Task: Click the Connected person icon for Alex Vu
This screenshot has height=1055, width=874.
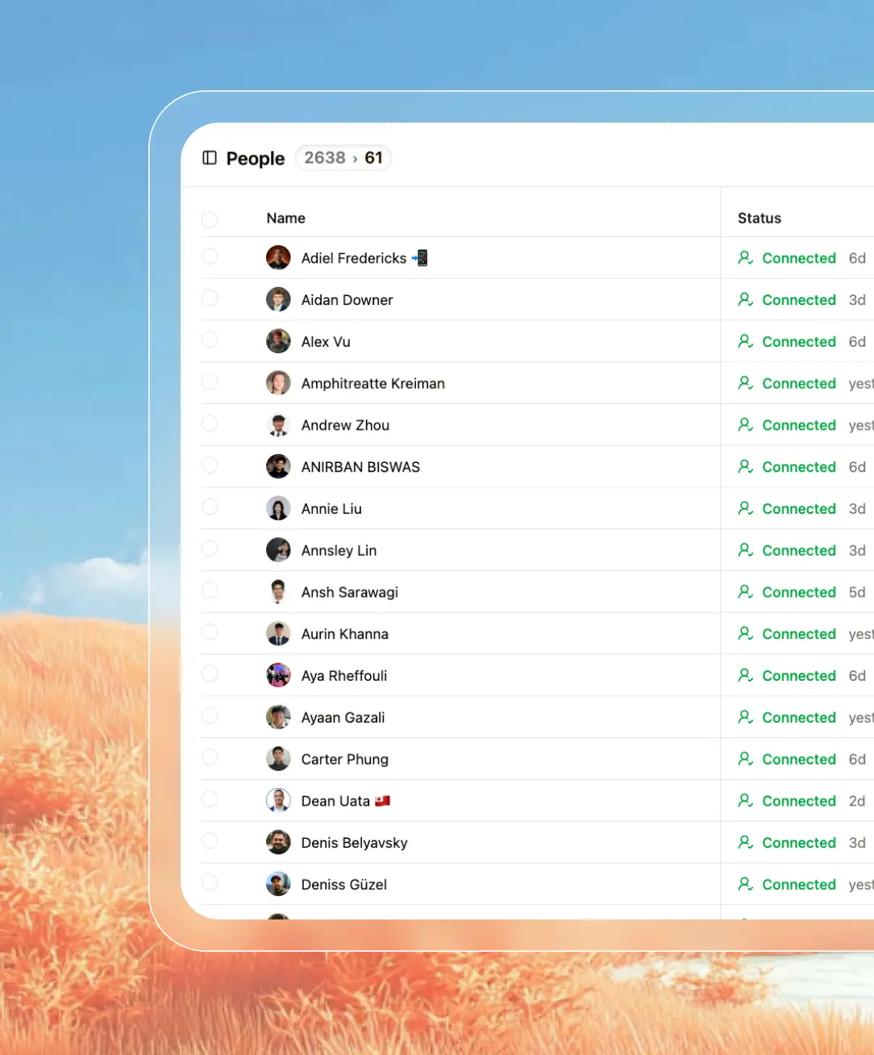Action: tap(746, 341)
